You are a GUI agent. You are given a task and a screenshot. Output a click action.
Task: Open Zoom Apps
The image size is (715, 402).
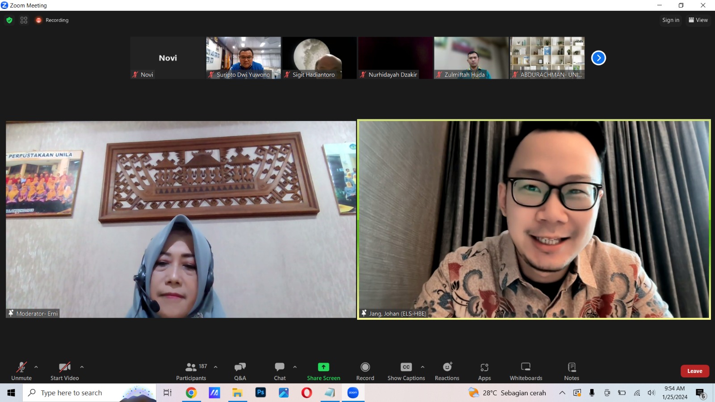484,371
